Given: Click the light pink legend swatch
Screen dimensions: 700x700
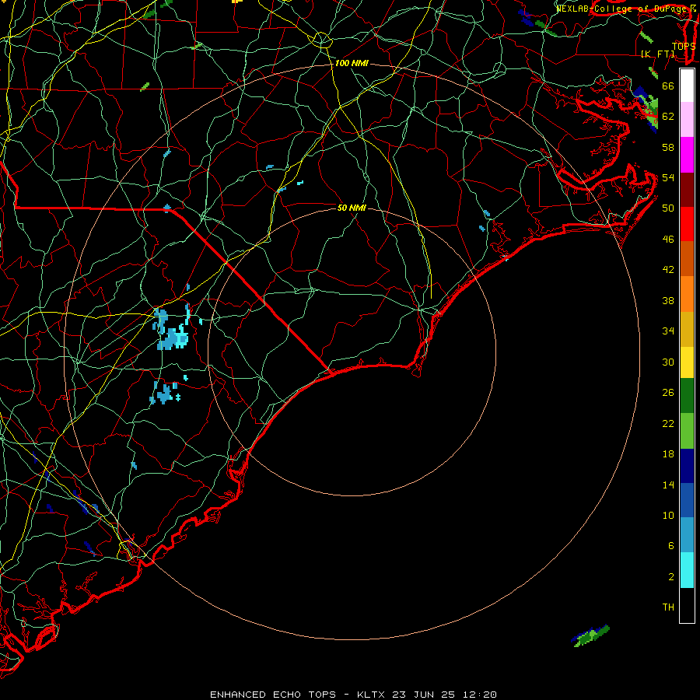Looking at the screenshot, I should (687, 119).
